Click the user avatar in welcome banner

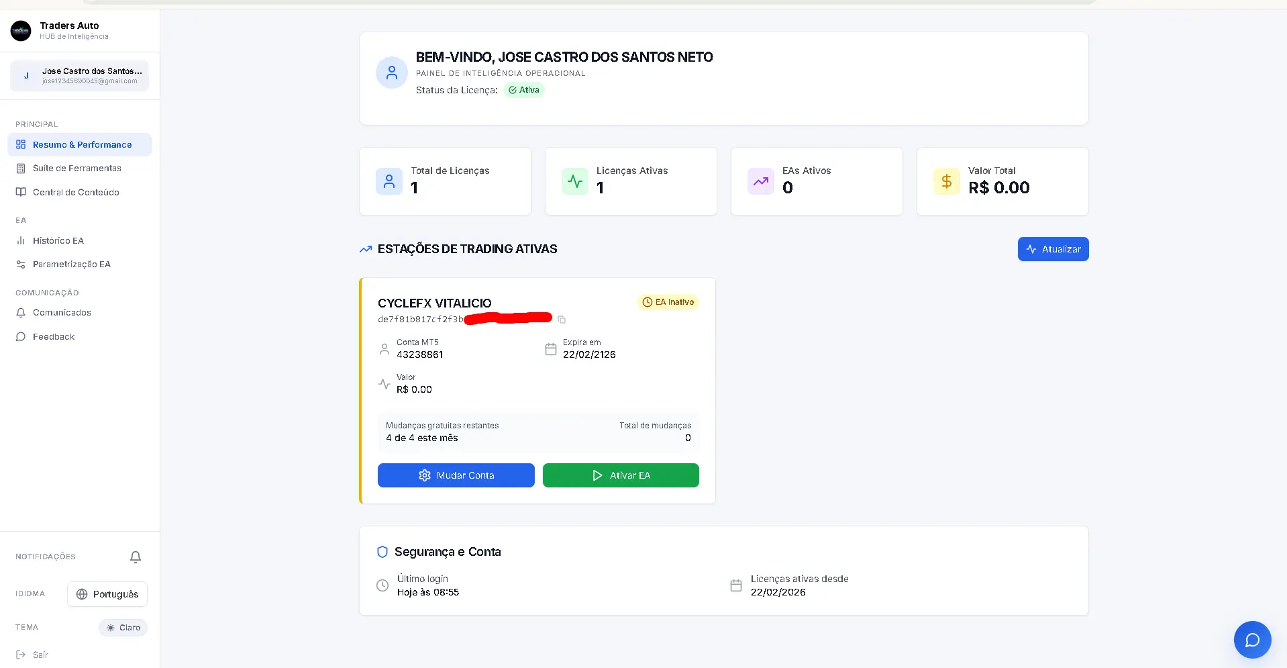(392, 73)
